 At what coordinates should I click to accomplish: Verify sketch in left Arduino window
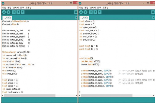[x=4, y=12]
